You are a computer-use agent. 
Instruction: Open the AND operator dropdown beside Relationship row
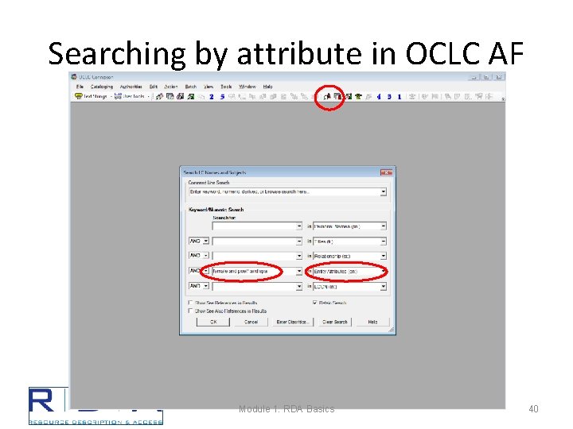[206, 256]
